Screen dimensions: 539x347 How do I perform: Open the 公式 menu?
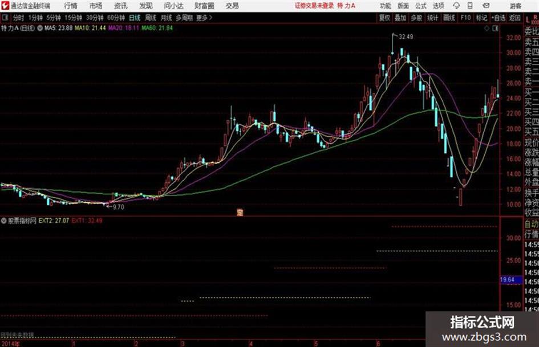420,6
